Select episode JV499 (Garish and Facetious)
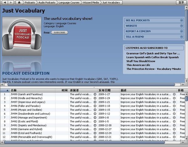 pos(27,94)
